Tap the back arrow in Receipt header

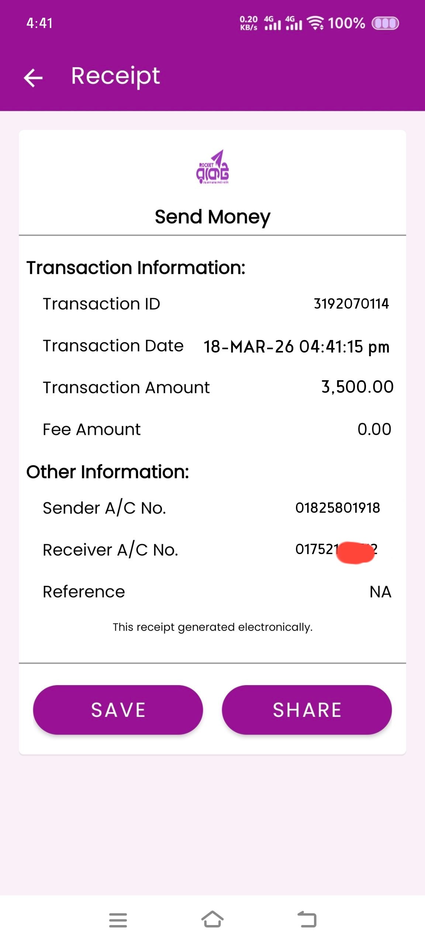click(x=33, y=78)
